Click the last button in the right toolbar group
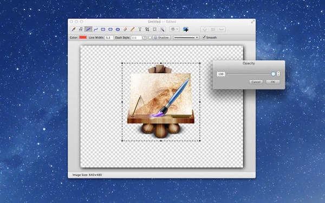Viewport: 325px width, 203px height. (222, 29)
